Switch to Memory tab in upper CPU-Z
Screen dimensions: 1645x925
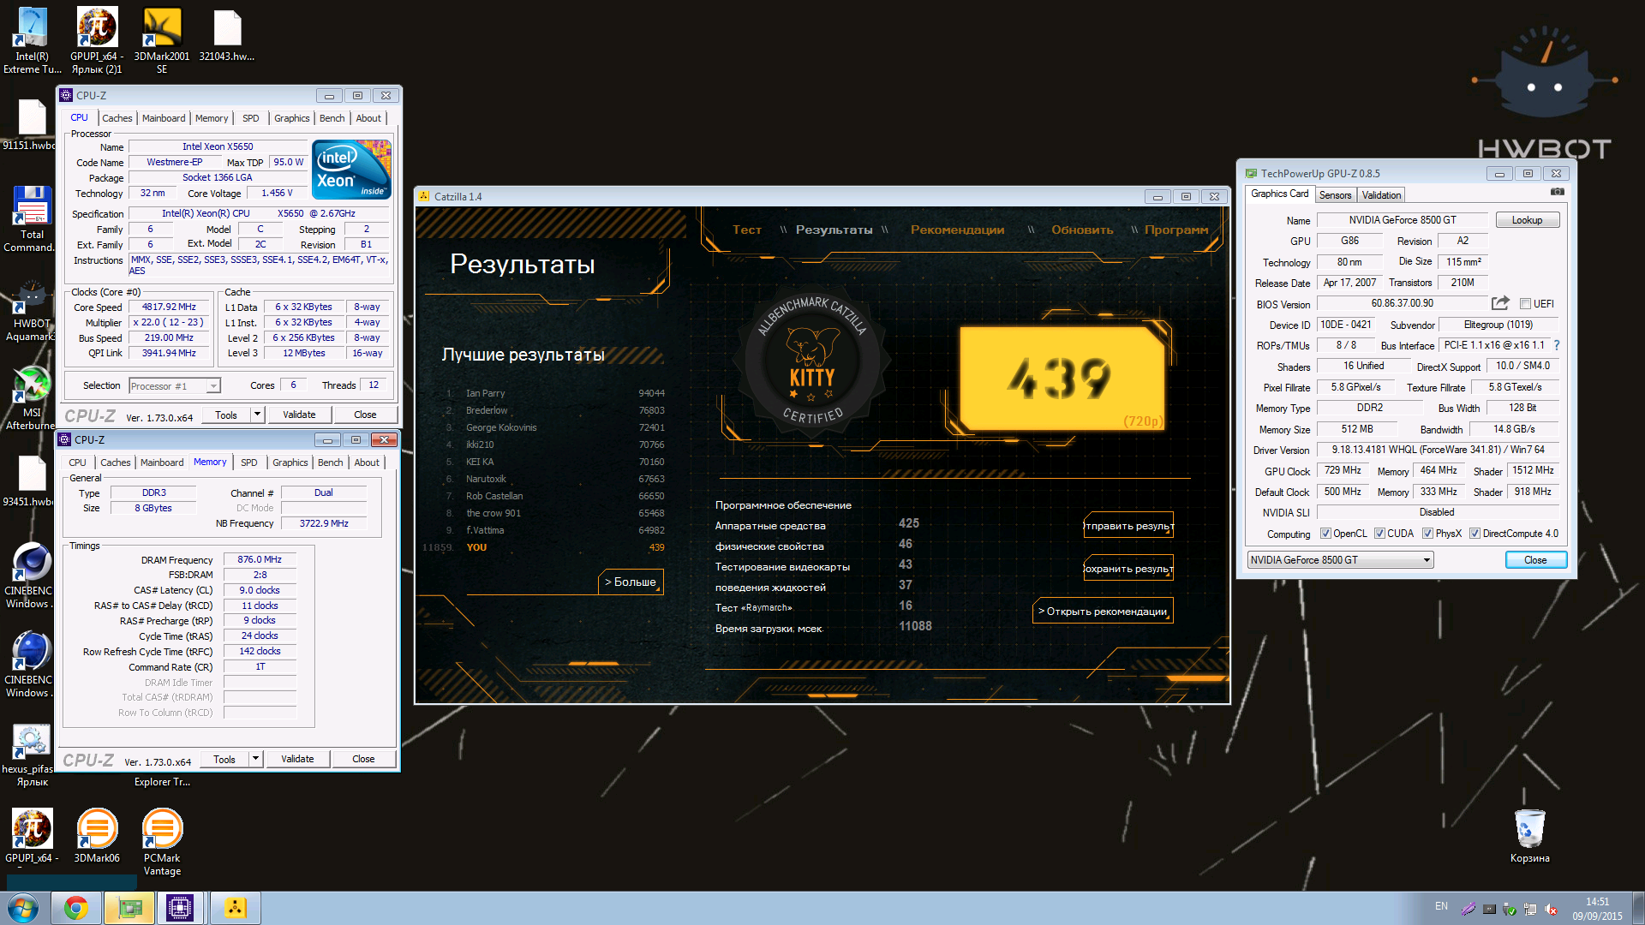(x=212, y=118)
